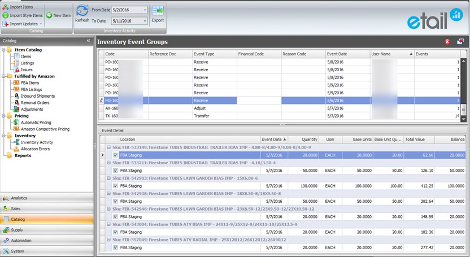Switch to System module

click(47, 251)
